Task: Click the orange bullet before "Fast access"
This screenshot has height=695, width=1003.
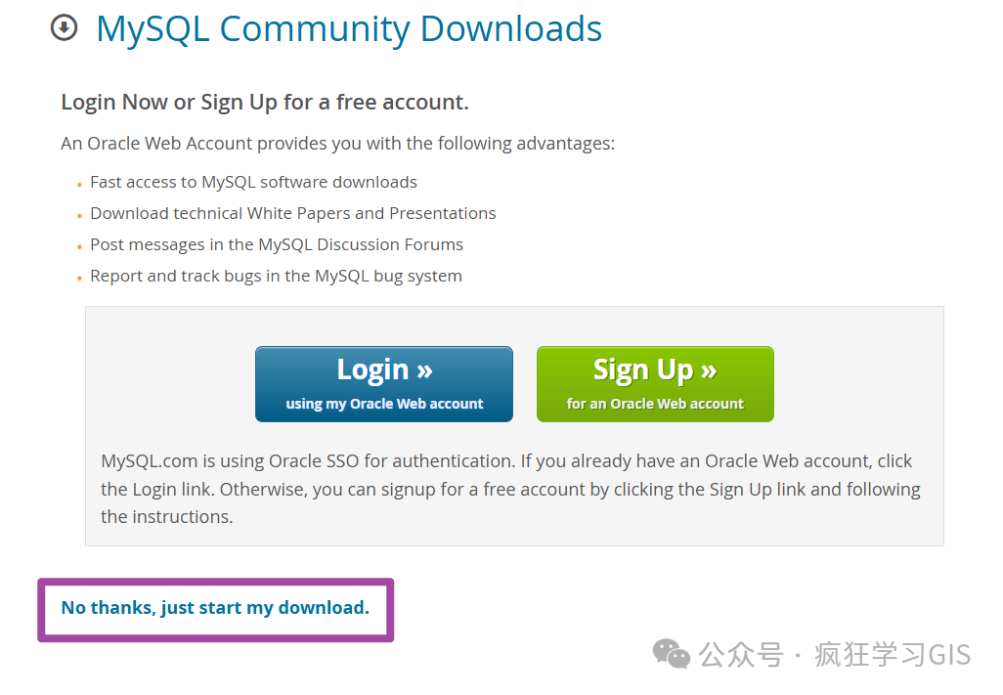Action: [79, 184]
